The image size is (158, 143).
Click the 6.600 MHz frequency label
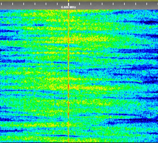point(69,7)
